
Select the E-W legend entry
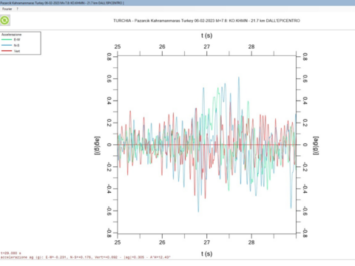[11, 39]
